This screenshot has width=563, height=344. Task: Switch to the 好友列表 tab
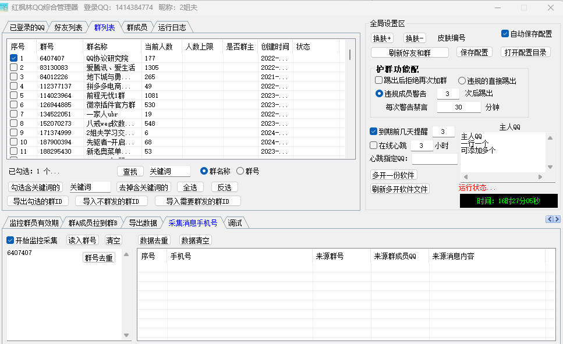click(68, 27)
